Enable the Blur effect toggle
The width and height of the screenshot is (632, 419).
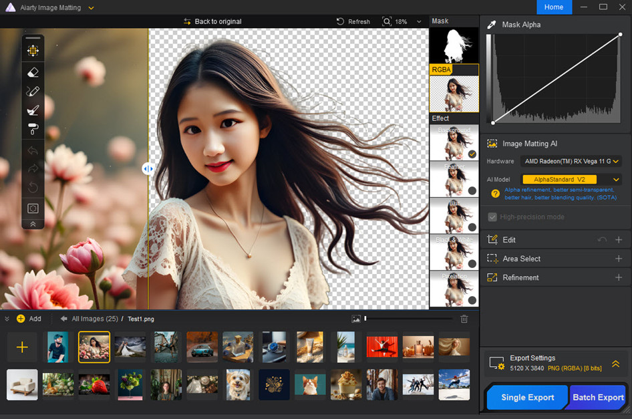tap(472, 227)
